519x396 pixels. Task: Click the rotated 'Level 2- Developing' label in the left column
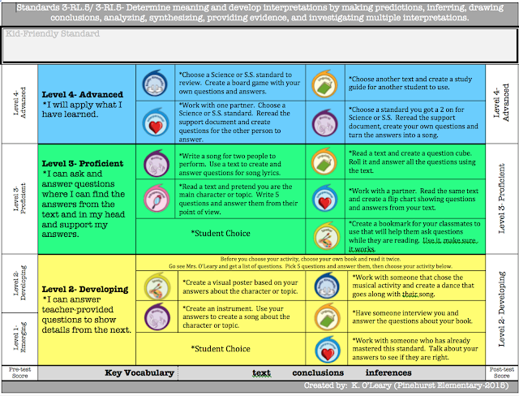click(x=19, y=282)
